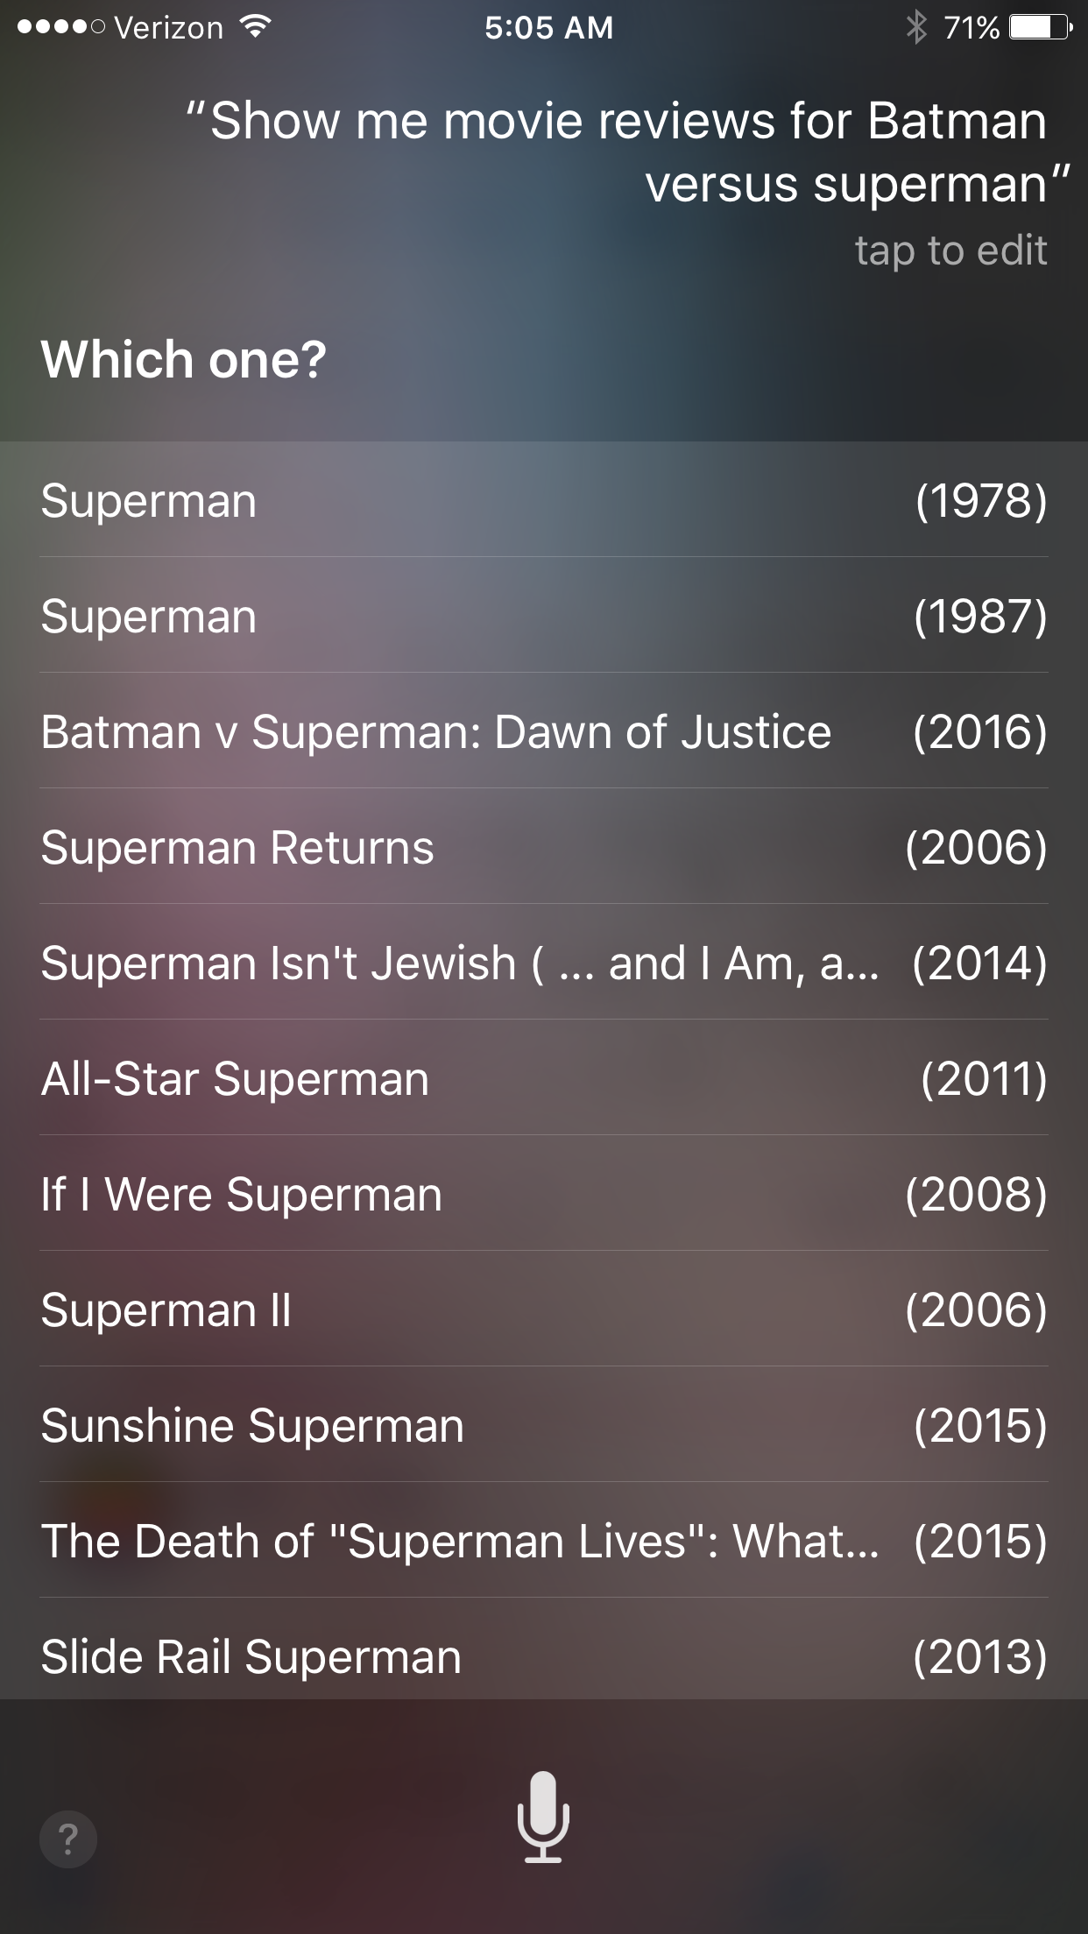This screenshot has width=1088, height=1934.
Task: Edit the spoken query text
Action: pyautogui.click(x=627, y=152)
